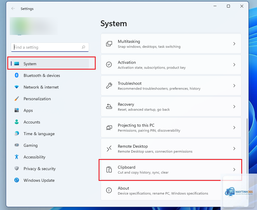Maximize the Settings window
This screenshot has height=210, width=257.
(228, 6)
